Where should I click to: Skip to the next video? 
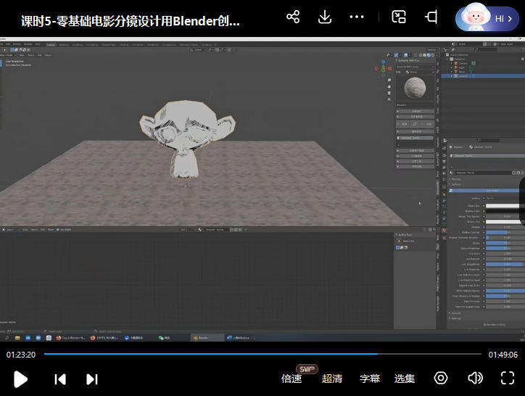click(92, 379)
